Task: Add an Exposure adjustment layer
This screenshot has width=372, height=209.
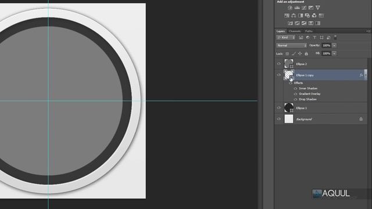Action: click(311, 8)
